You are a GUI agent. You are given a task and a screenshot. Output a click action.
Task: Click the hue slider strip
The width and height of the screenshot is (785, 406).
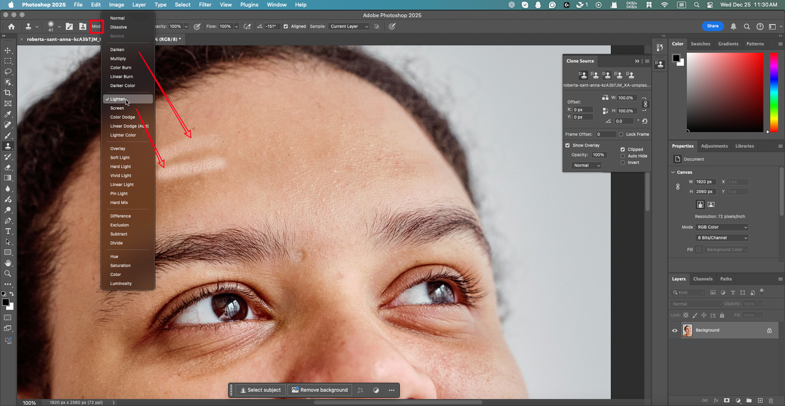tap(775, 92)
